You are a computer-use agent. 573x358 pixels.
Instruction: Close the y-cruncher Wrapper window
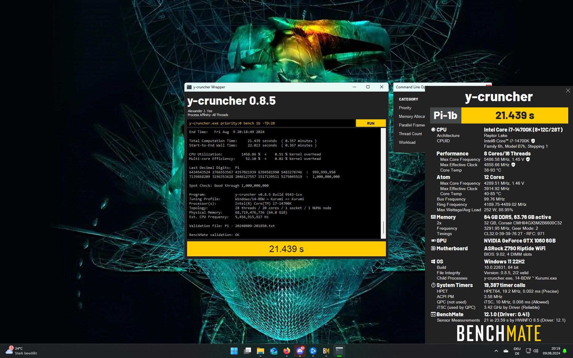(x=381, y=87)
